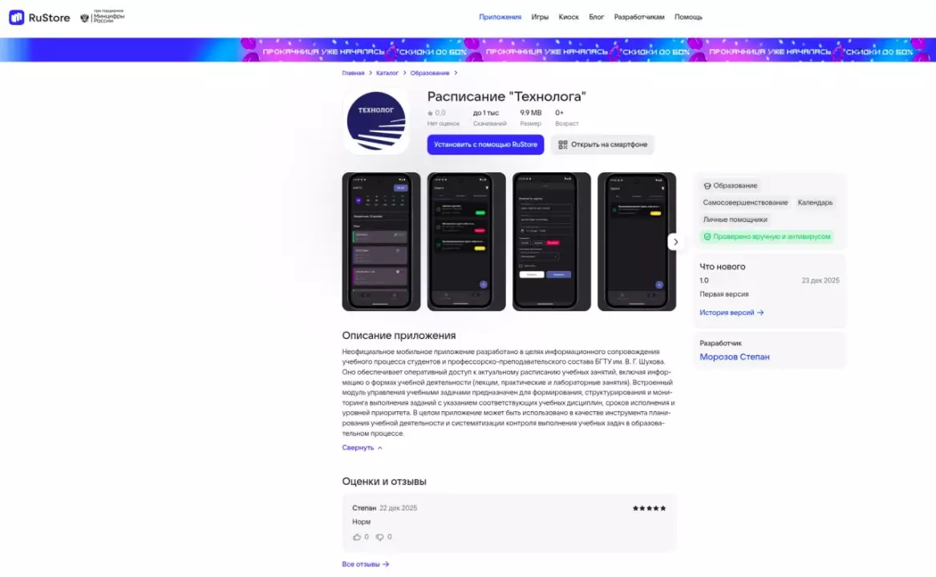The width and height of the screenshot is (936, 577).
Task: Click the thumbs-up icon on Степан's review
Action: point(357,537)
